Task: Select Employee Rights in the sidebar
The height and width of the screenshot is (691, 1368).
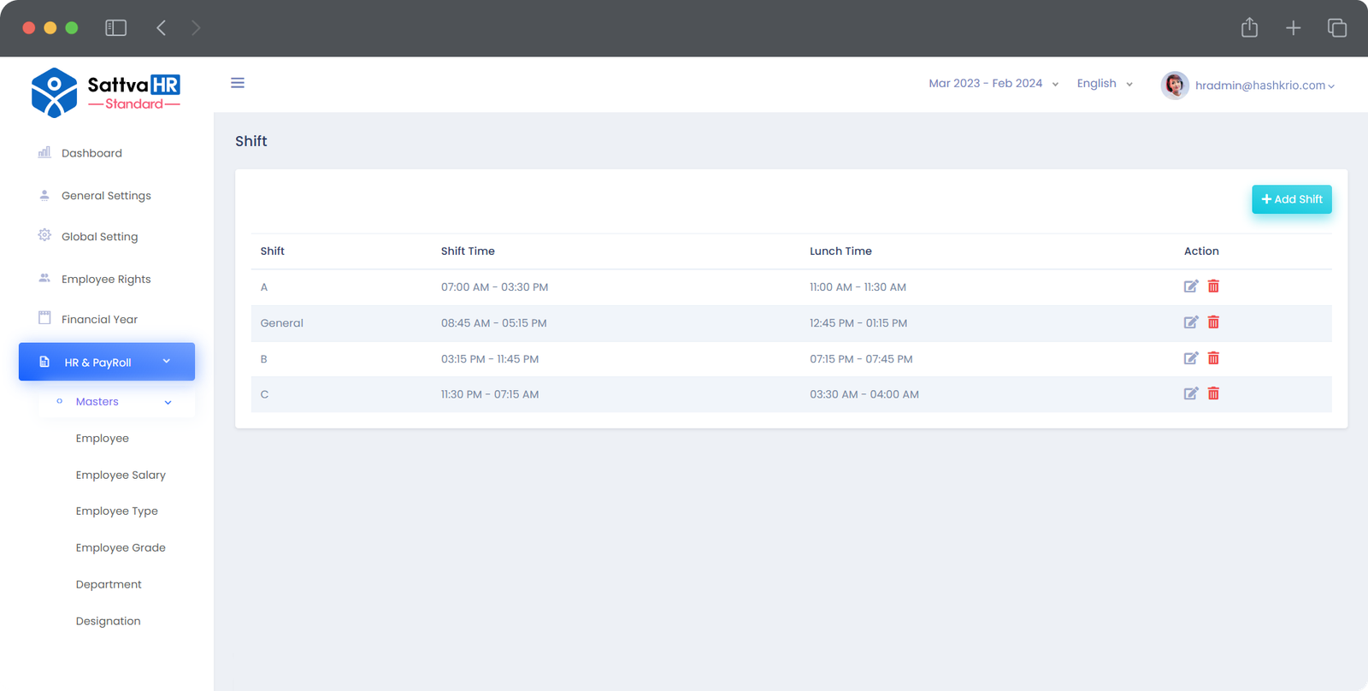Action: pos(106,279)
